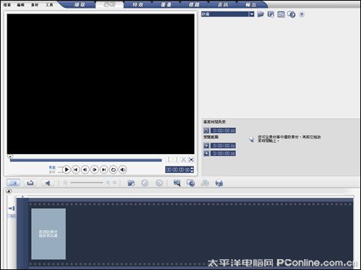Click the clock icon beside duration timecode
The height and width of the screenshot is (270, 361).
[x=206, y=130]
